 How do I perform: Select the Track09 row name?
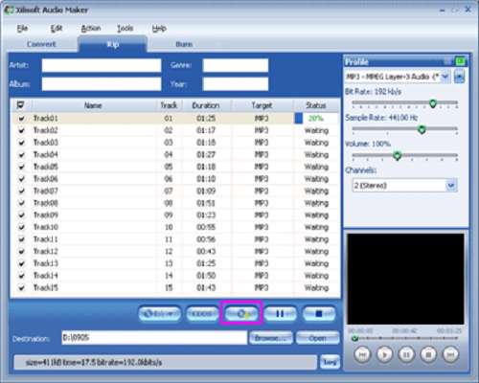coord(46,215)
